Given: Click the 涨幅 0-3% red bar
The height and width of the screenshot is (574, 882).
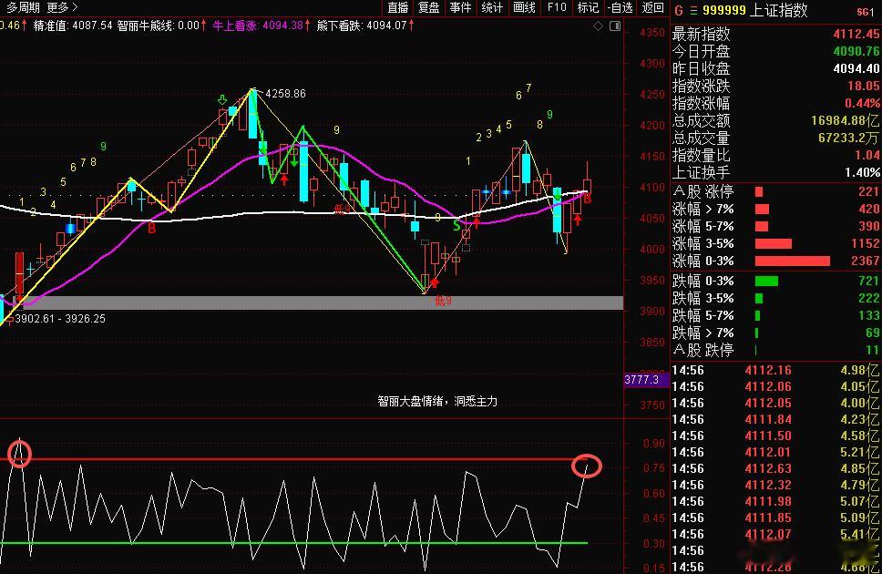Looking at the screenshot, I should (792, 261).
